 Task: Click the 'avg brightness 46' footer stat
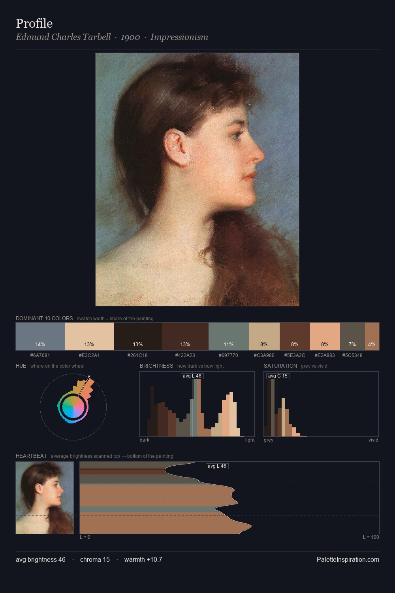(x=41, y=559)
